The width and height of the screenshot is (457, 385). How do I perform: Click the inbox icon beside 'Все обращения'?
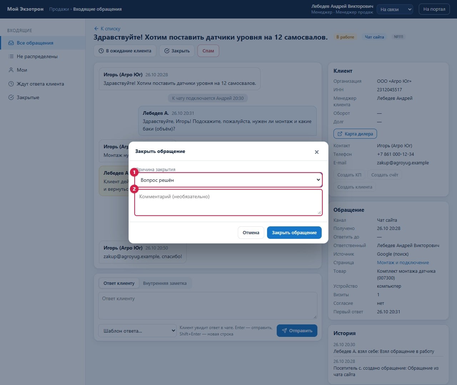(11, 43)
